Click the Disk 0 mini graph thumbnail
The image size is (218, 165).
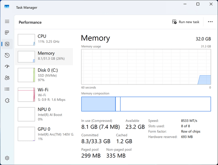(x=26, y=75)
